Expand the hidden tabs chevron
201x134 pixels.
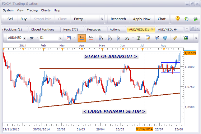187,29
